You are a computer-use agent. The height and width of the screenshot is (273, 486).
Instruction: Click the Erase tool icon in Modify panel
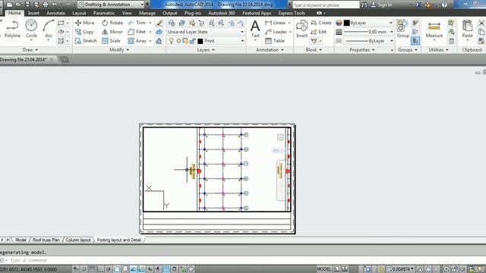[159, 23]
